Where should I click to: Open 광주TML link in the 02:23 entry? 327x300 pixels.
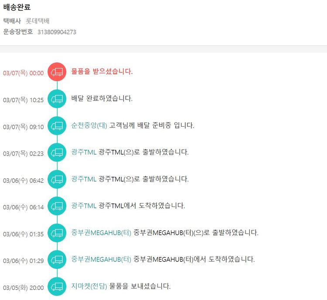coord(84,152)
